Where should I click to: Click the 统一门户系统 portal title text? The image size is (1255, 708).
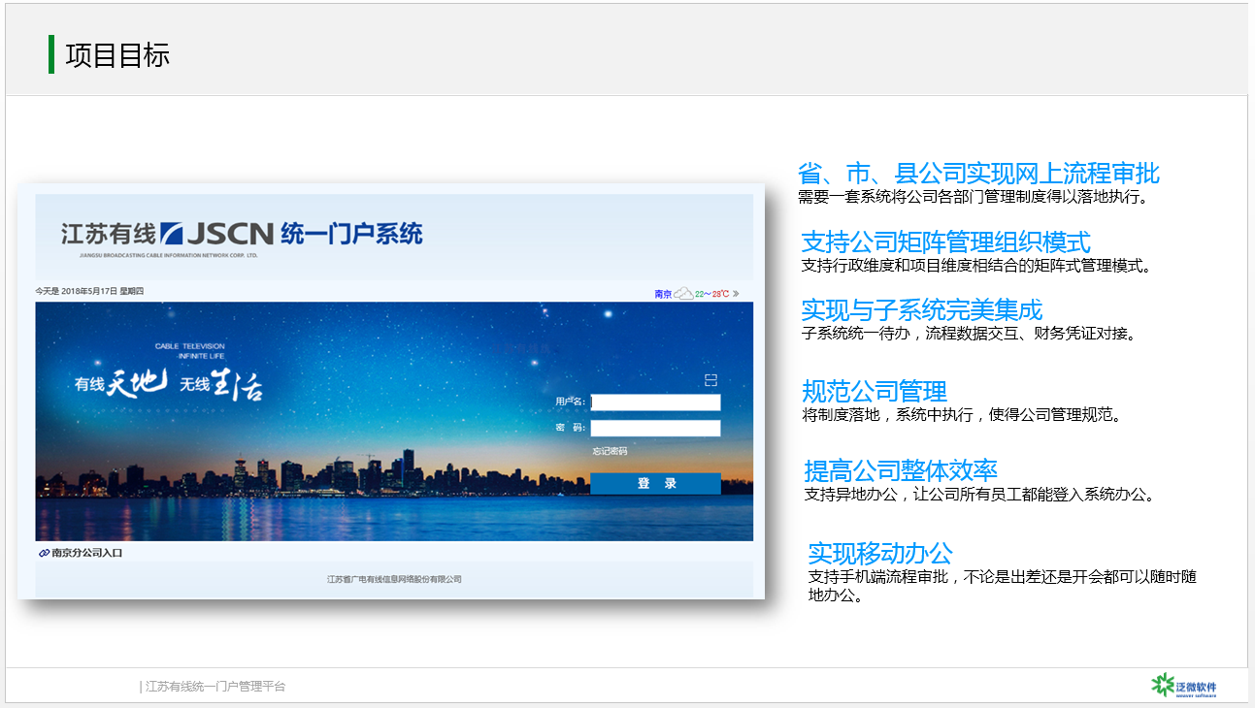[351, 234]
